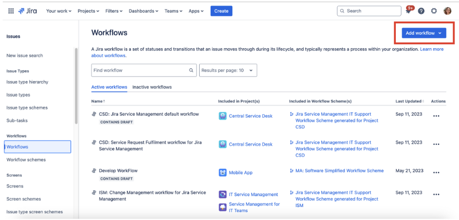Expand the Dashboards menu

143,11
